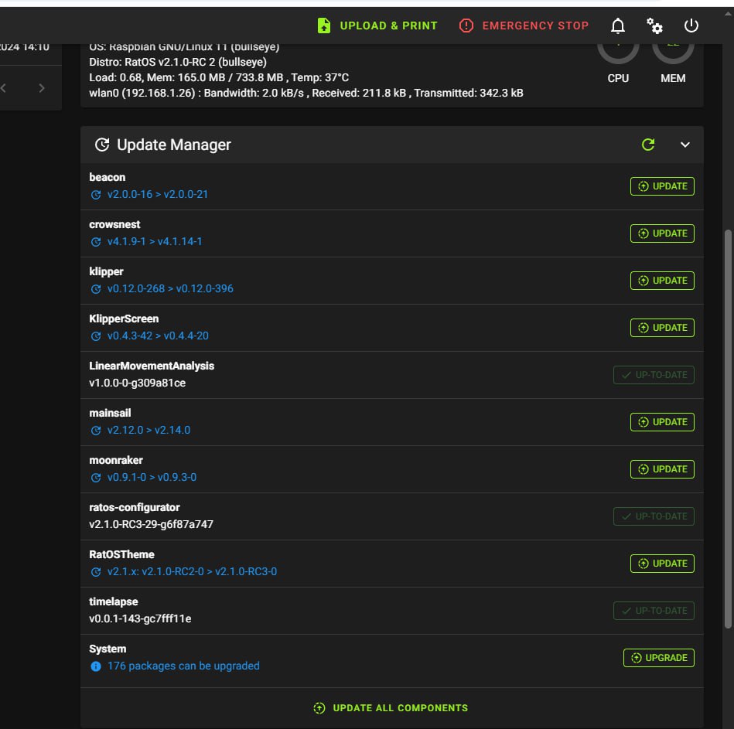Update the mainsail component
Image resolution: width=734 pixels, height=729 pixels.
tap(662, 422)
